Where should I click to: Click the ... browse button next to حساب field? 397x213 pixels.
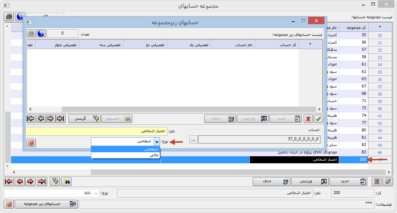pos(193,139)
